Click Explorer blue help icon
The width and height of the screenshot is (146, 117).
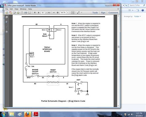(x=143, y=10)
